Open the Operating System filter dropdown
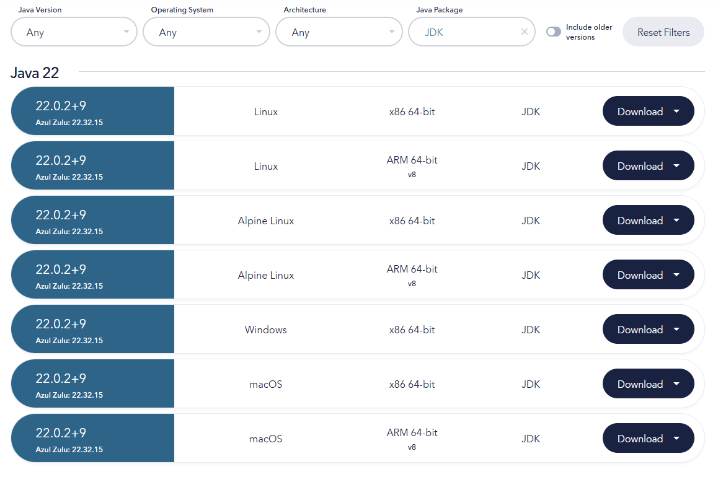Screen dimensions: 718x477 click(x=206, y=32)
